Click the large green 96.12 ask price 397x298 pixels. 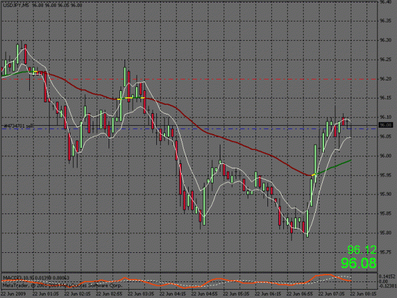pos(362,250)
